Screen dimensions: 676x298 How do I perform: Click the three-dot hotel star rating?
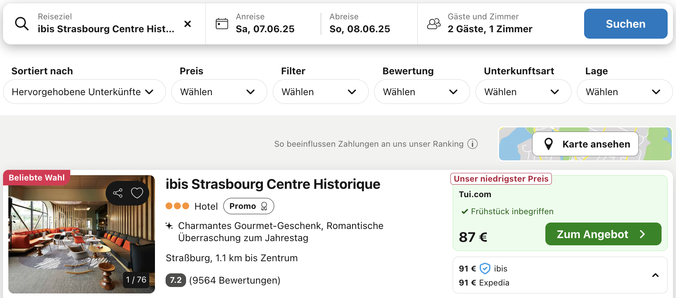point(177,206)
